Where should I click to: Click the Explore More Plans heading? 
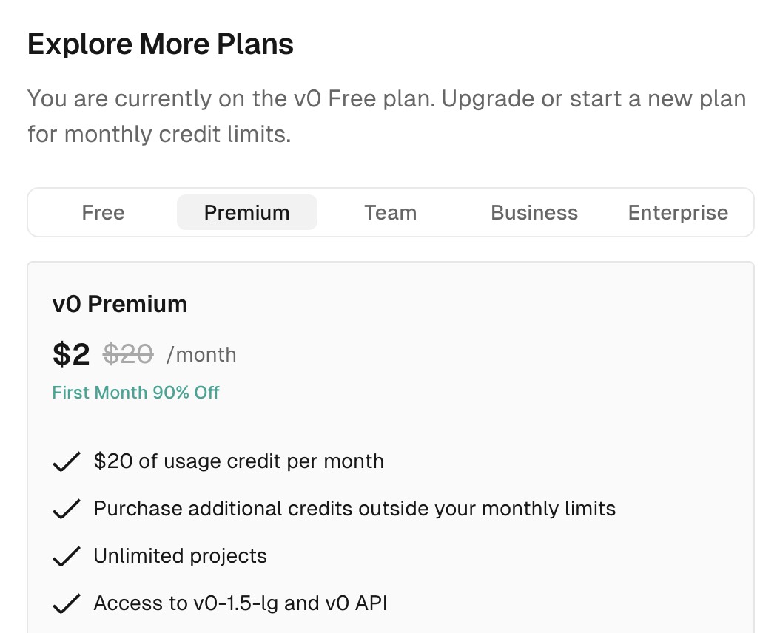click(161, 44)
